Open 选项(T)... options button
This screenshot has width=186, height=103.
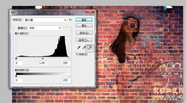(84, 40)
